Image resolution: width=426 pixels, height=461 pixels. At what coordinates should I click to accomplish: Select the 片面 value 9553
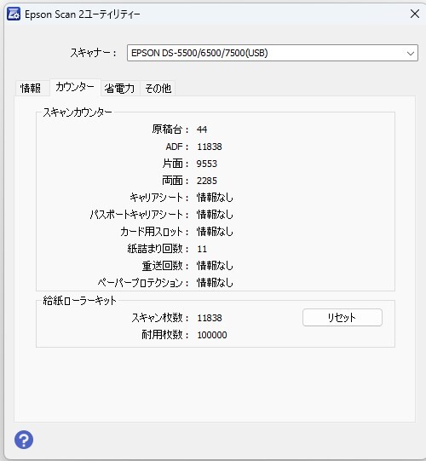coord(207,164)
